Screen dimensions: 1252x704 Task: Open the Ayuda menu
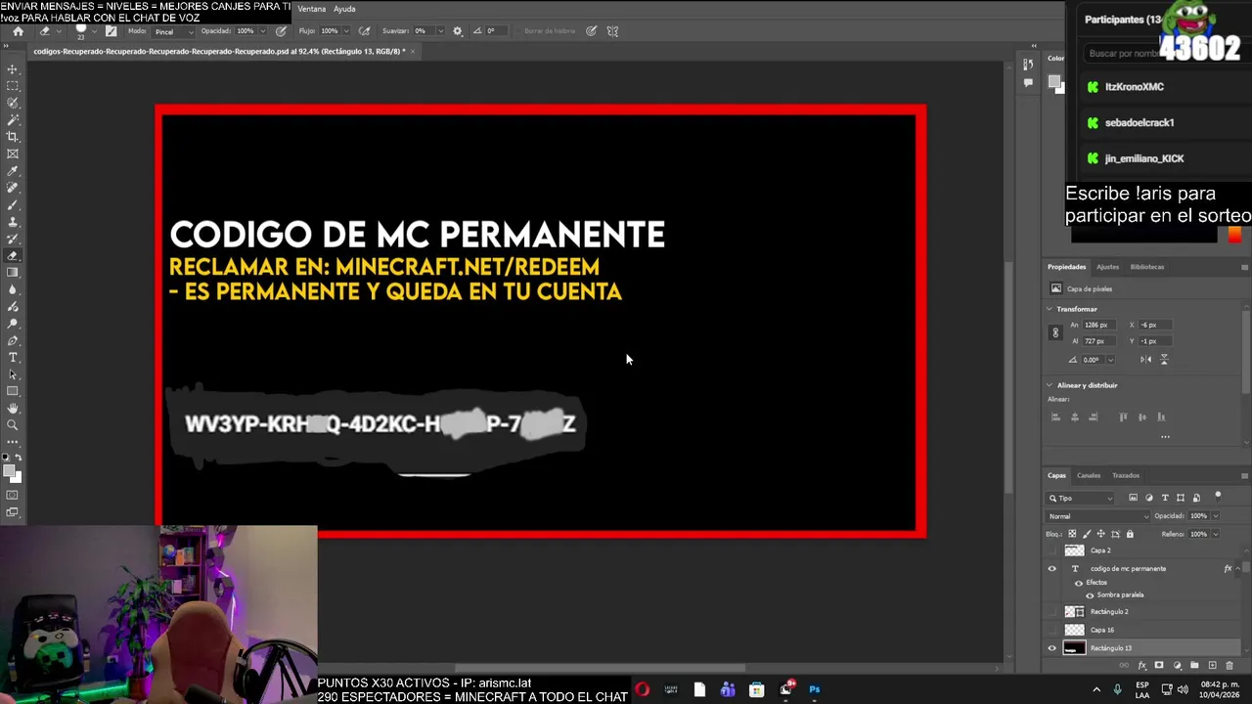(344, 9)
